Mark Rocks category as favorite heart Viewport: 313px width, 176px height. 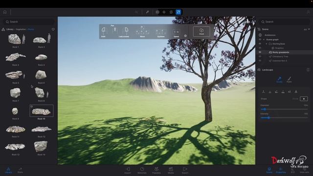coord(53,29)
